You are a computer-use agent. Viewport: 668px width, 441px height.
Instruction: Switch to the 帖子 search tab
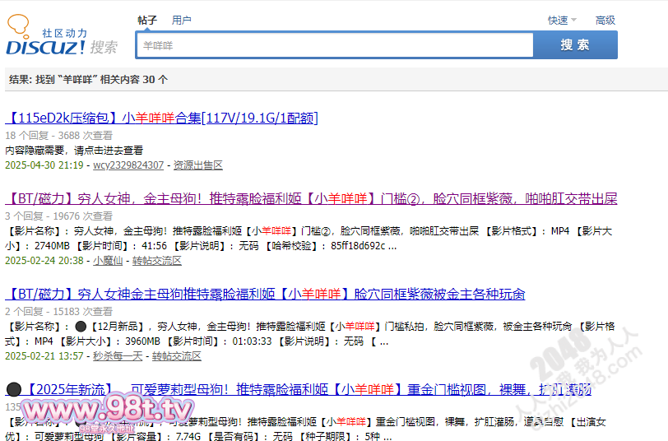[147, 21]
